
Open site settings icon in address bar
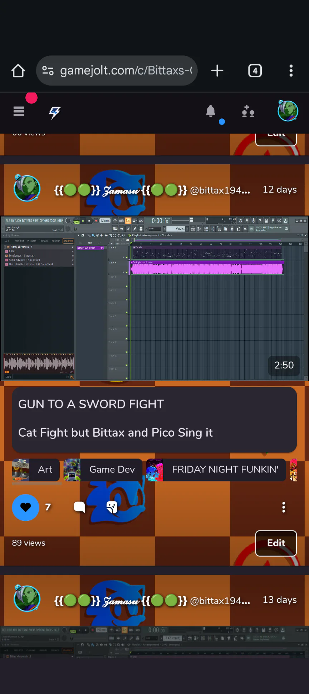(x=48, y=71)
